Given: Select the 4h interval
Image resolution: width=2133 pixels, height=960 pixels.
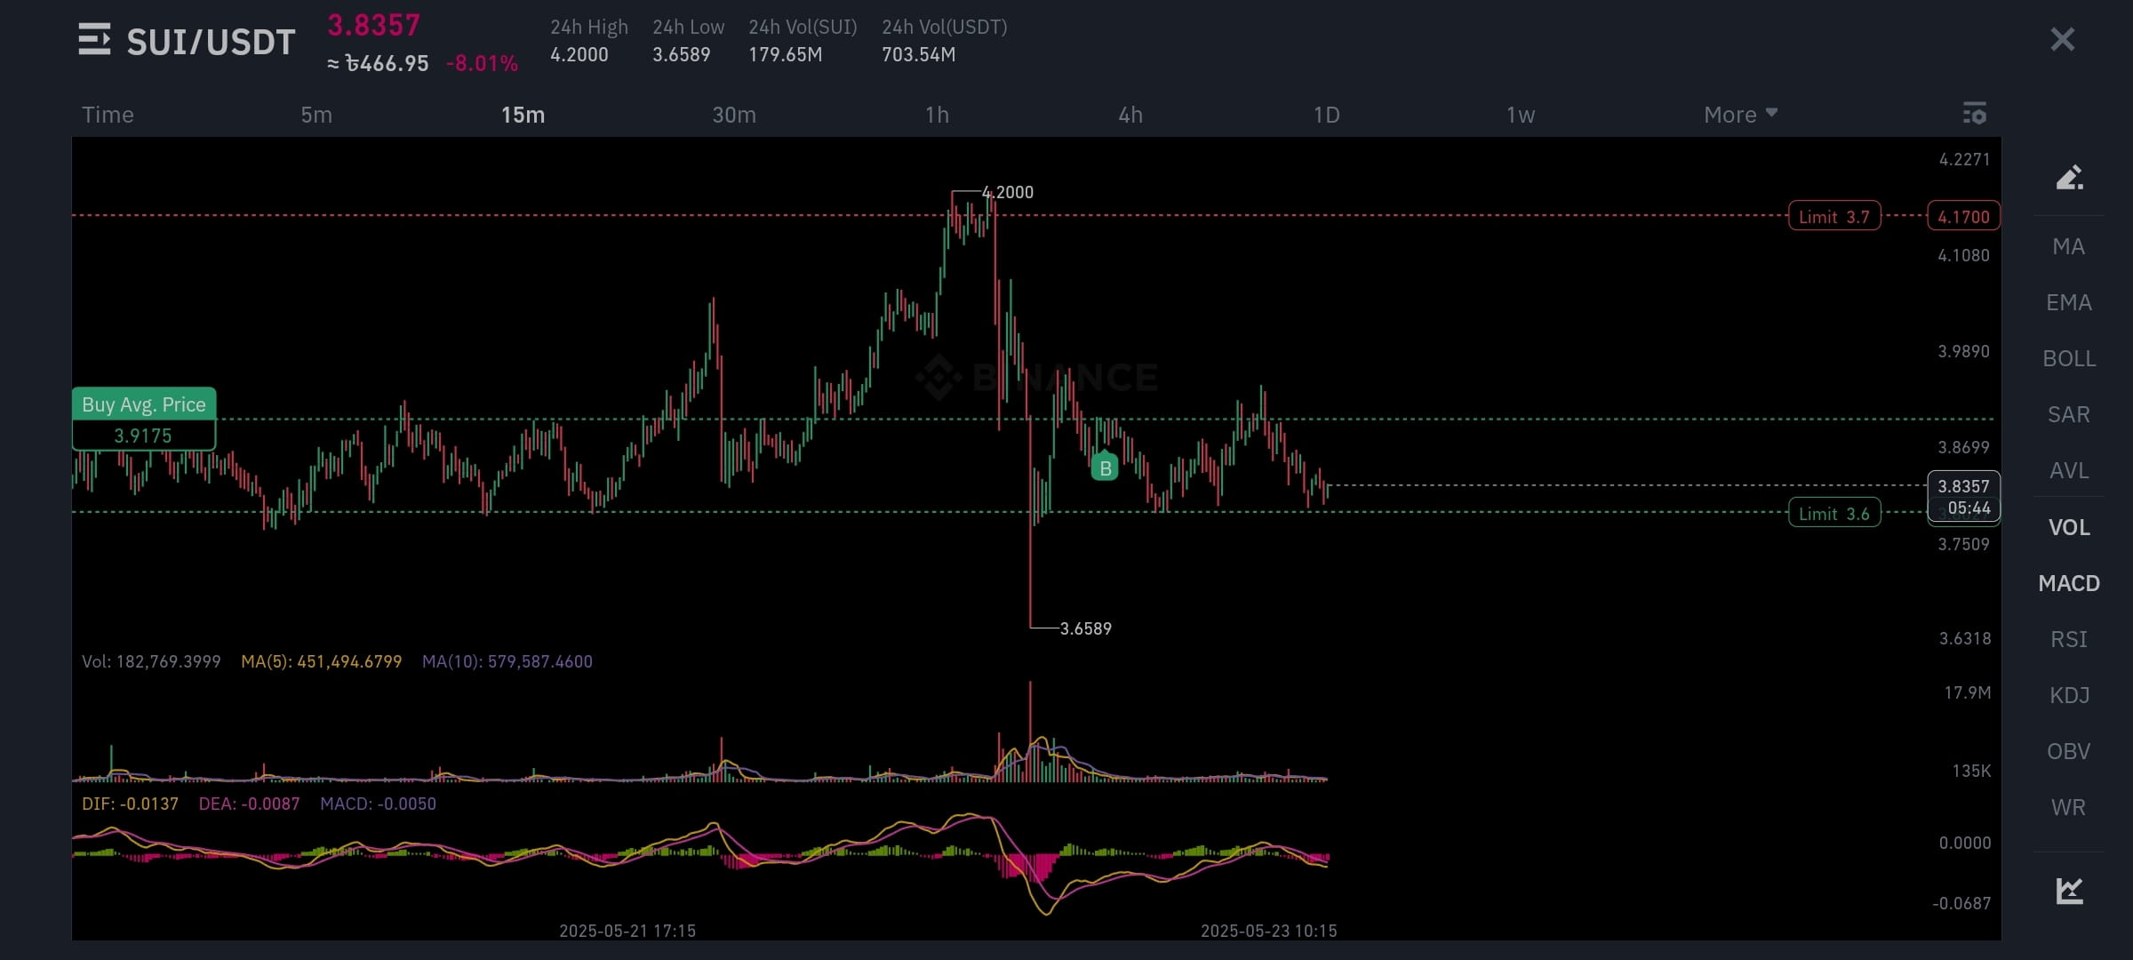Looking at the screenshot, I should [x=1130, y=115].
